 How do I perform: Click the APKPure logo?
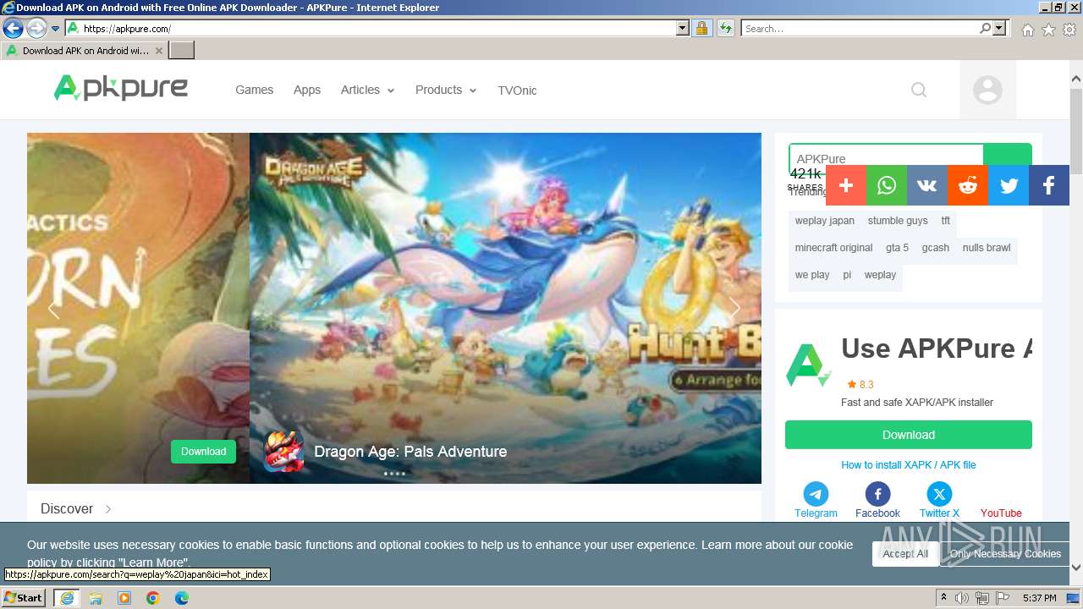click(121, 88)
